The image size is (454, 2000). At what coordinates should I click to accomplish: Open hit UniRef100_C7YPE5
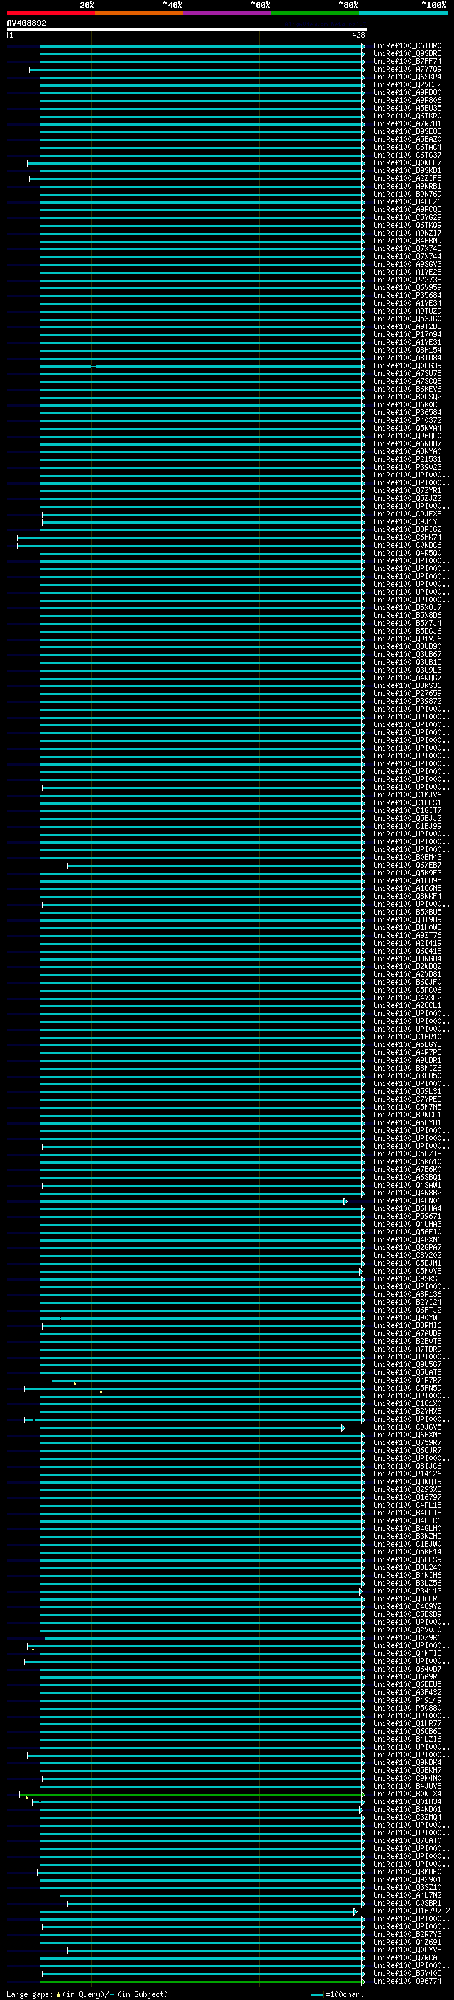pos(406,1100)
